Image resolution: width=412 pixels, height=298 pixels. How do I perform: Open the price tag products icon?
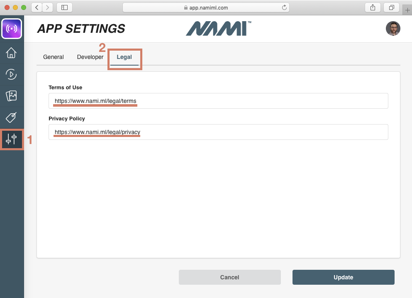[11, 117]
